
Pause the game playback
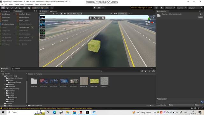[x=99, y=8]
